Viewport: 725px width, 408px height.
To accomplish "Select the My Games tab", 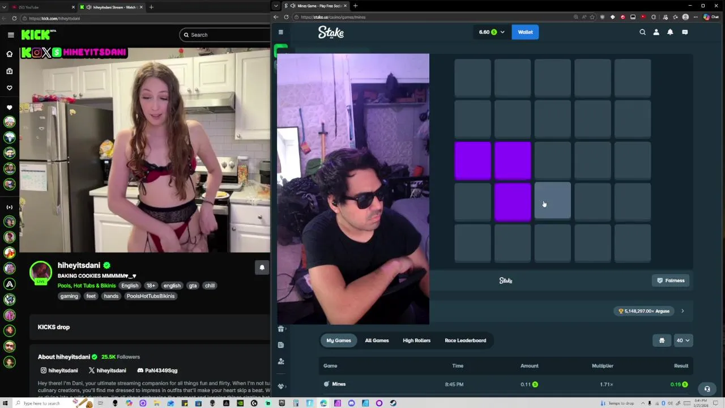I will pos(339,341).
